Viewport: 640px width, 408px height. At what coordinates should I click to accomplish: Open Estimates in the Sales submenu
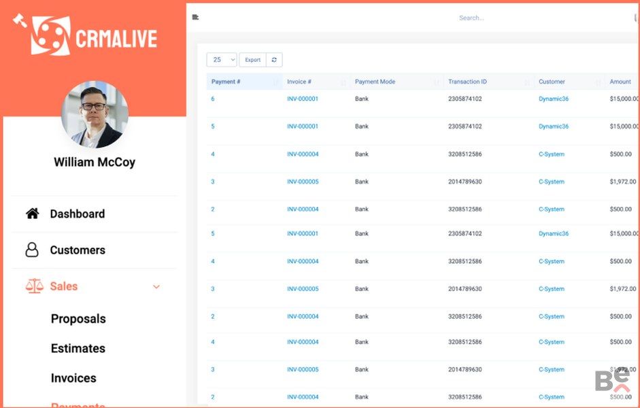[78, 348]
